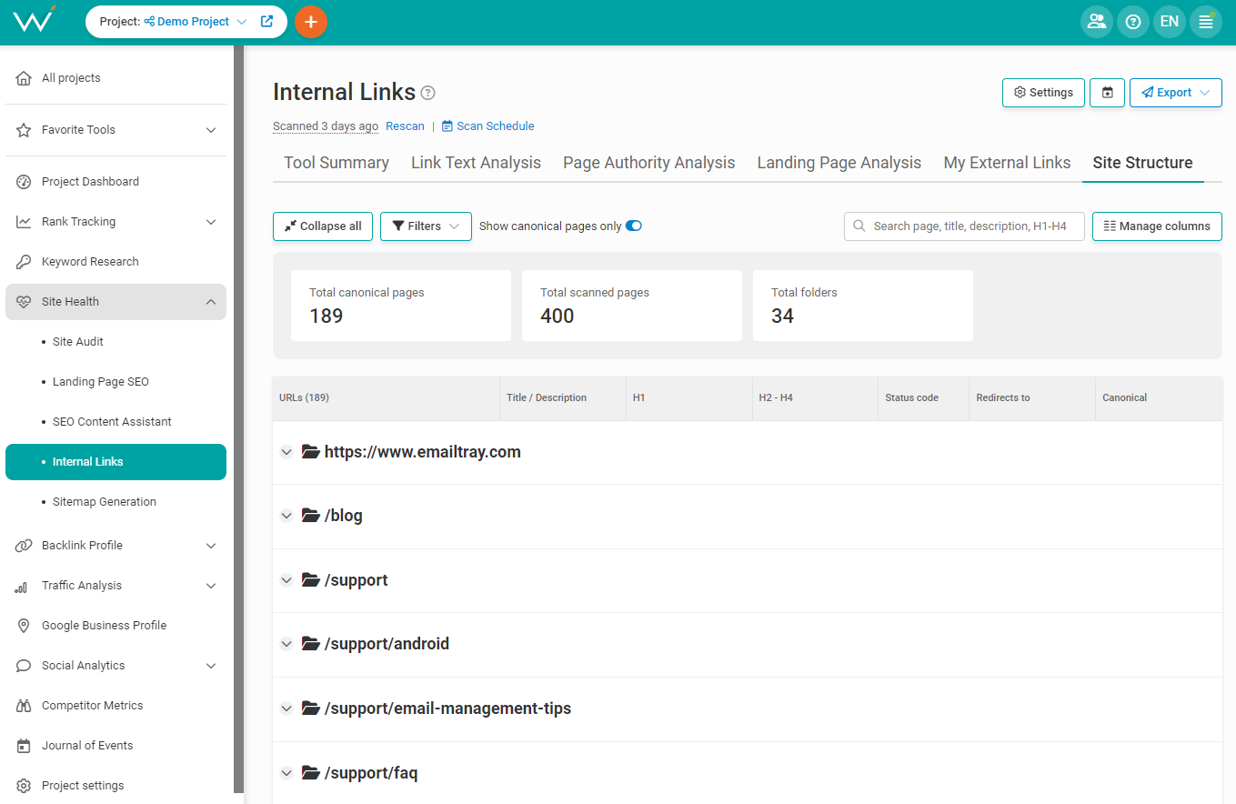Click the Backlink Profile chain icon
This screenshot has height=804, width=1236.
[x=24, y=546]
